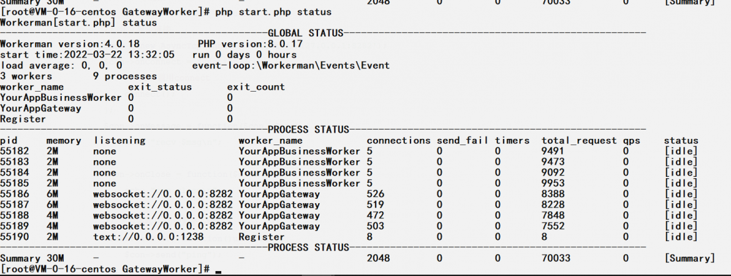Viewport: 731px width, 276px height.
Task: Click connections value 526
Action: pos(375,194)
